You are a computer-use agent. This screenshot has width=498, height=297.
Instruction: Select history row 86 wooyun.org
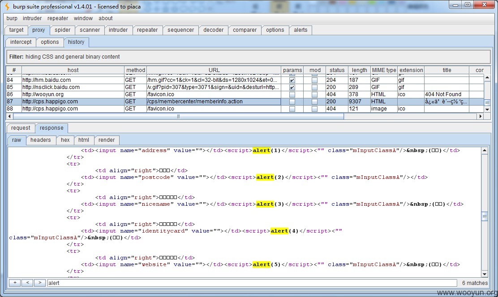point(245,94)
